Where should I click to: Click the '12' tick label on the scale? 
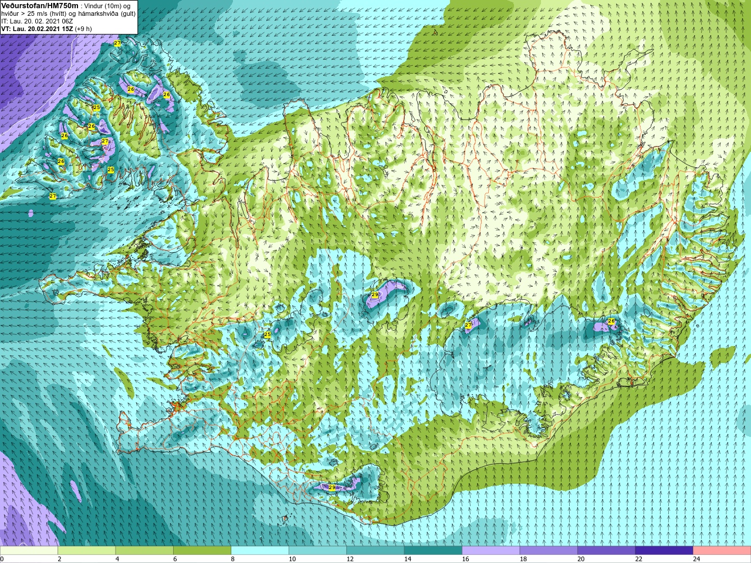[350, 559]
